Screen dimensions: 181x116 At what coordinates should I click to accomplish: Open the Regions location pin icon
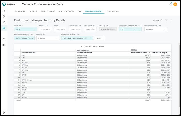click(4, 17)
